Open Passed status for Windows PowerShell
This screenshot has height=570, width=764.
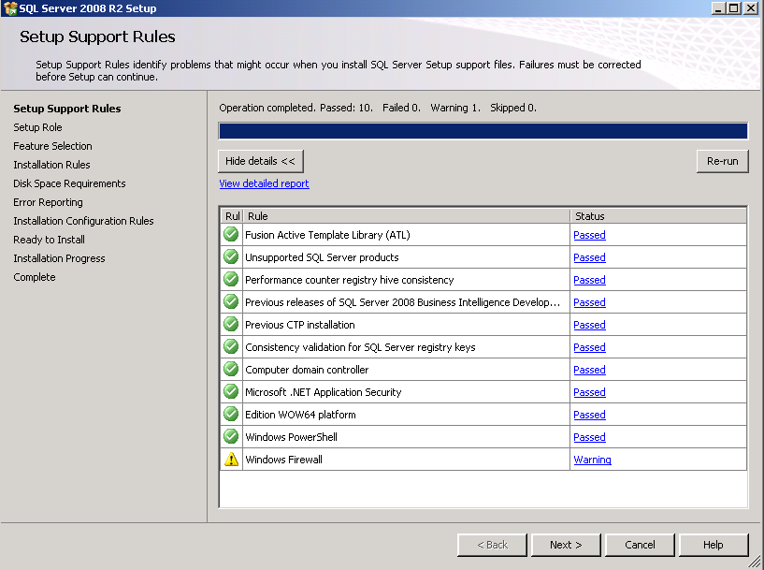tap(589, 437)
